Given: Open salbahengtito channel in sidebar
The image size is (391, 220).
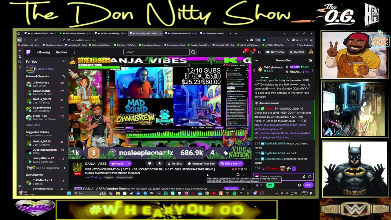Looking at the screenshot, I should click(46, 93).
